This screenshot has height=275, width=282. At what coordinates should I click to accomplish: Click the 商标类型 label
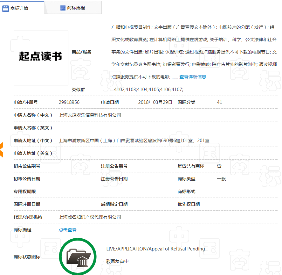(x=186, y=179)
